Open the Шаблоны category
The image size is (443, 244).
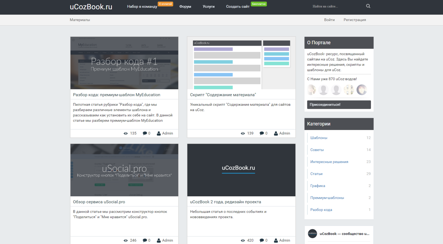pos(319,138)
